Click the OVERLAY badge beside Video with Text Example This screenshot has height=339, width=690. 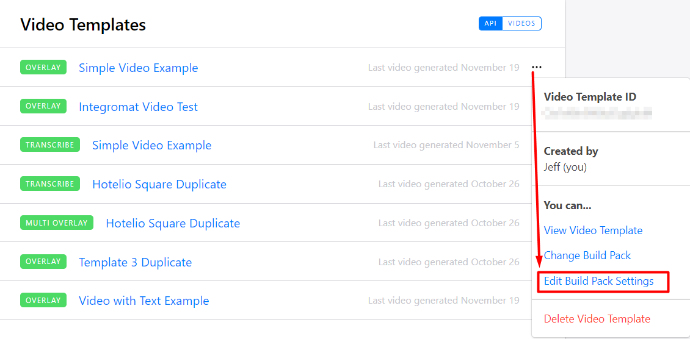43,301
